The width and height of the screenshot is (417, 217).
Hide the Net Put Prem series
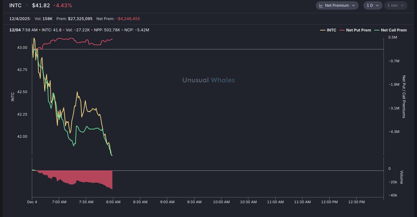pos(359,30)
